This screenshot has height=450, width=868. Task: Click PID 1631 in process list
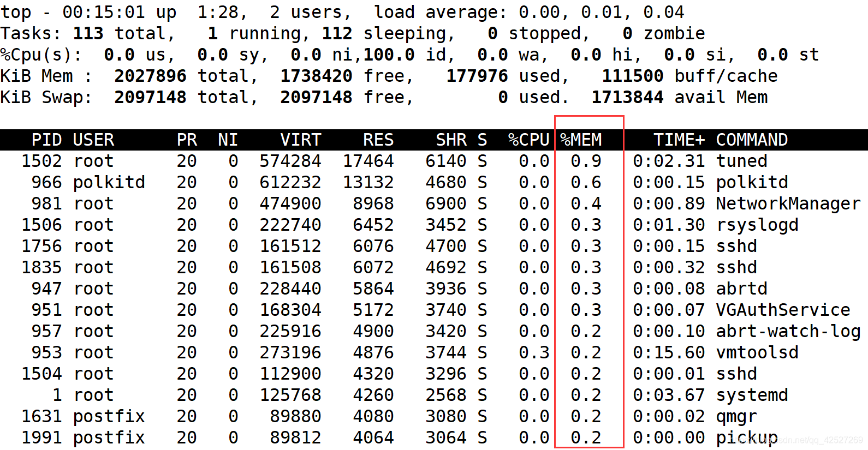41,417
